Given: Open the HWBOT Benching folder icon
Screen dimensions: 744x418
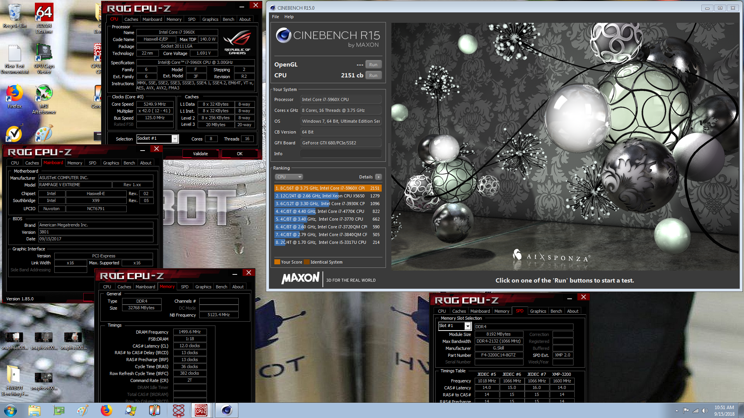Looking at the screenshot, I should coord(14,380).
